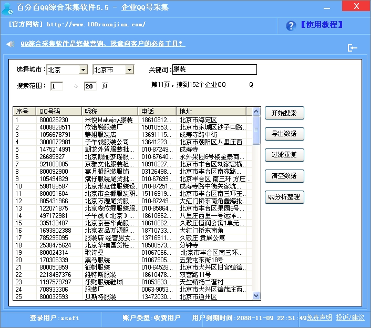Click the 开始搜索 button
Image resolution: width=371 pixels, height=328 pixels.
284,113
